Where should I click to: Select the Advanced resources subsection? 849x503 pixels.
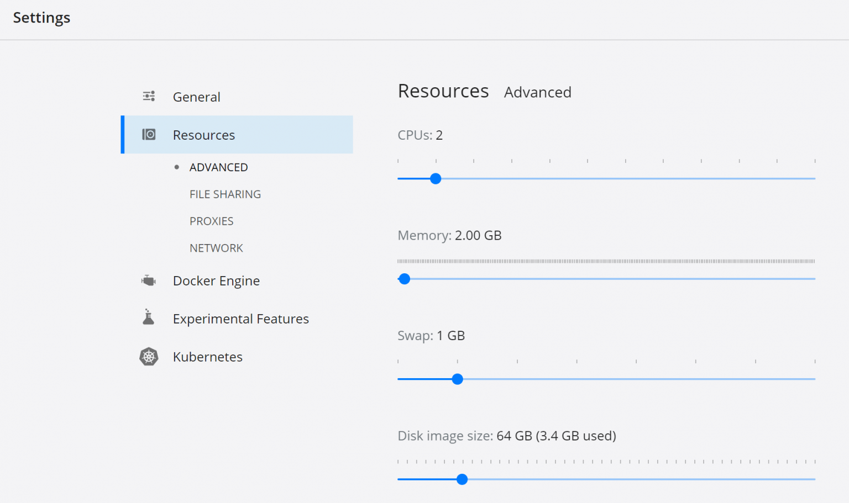[x=219, y=167]
